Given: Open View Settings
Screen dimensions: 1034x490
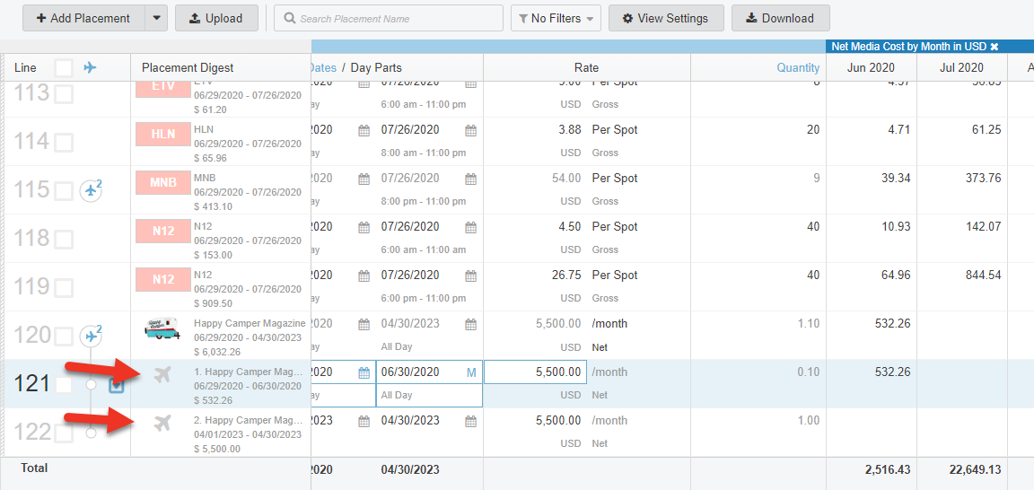Looking at the screenshot, I should (x=665, y=18).
